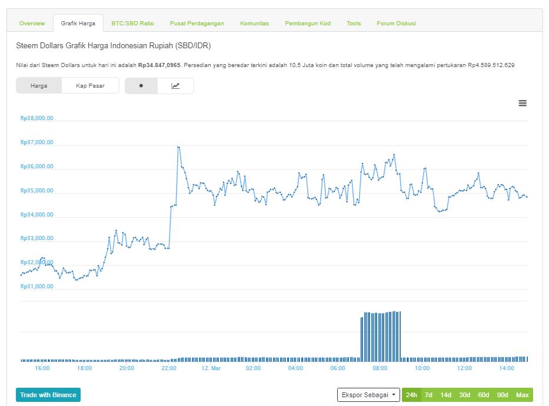Show the Max price history
549x406 pixels.
(522, 395)
